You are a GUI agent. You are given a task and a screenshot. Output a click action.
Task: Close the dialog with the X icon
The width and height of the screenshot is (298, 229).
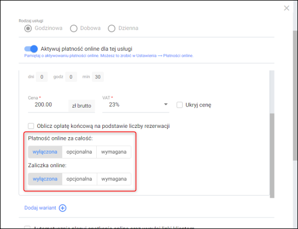[287, 8]
